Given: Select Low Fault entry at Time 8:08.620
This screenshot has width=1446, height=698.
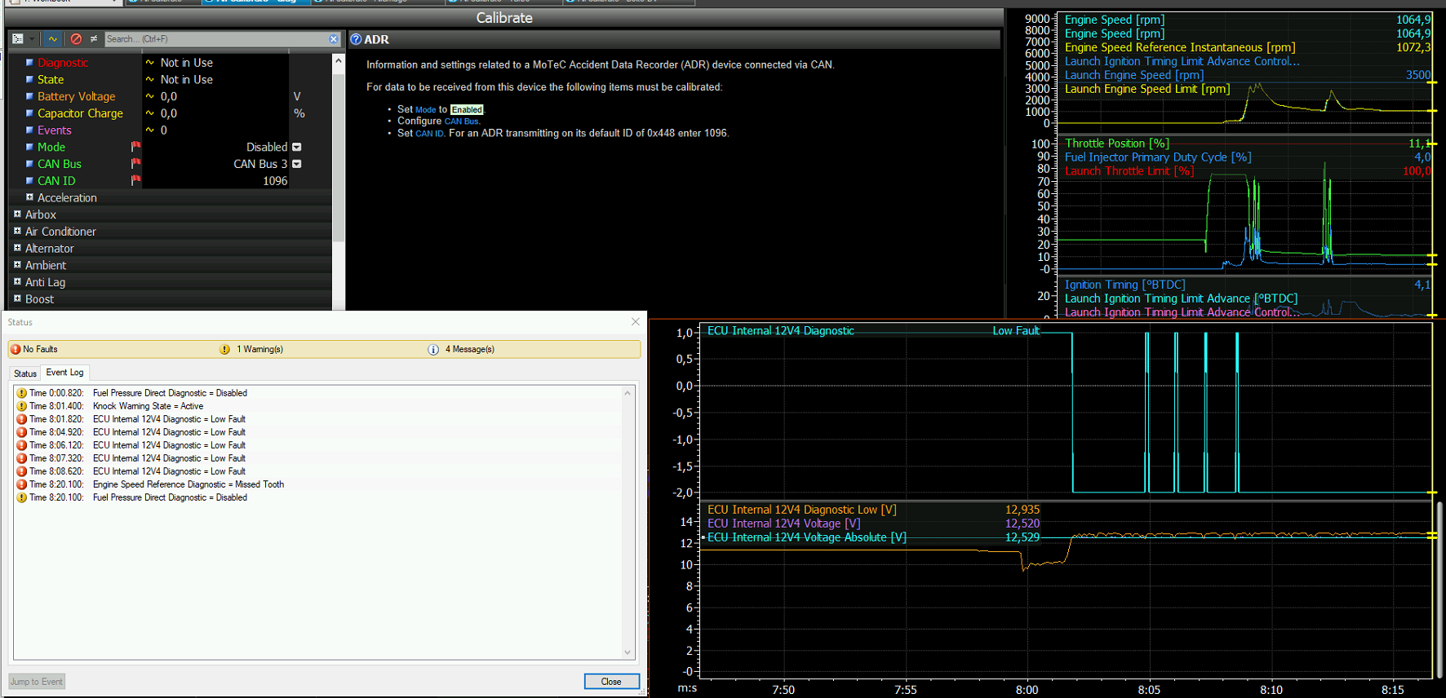Looking at the screenshot, I should [x=317, y=471].
